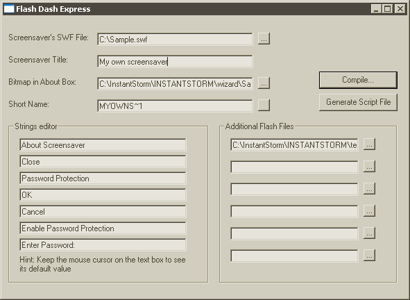Click the Strings editor group label

point(36,126)
